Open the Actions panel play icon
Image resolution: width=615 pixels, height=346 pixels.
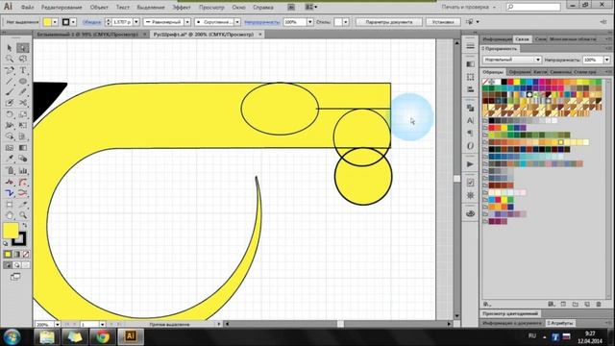(x=470, y=164)
